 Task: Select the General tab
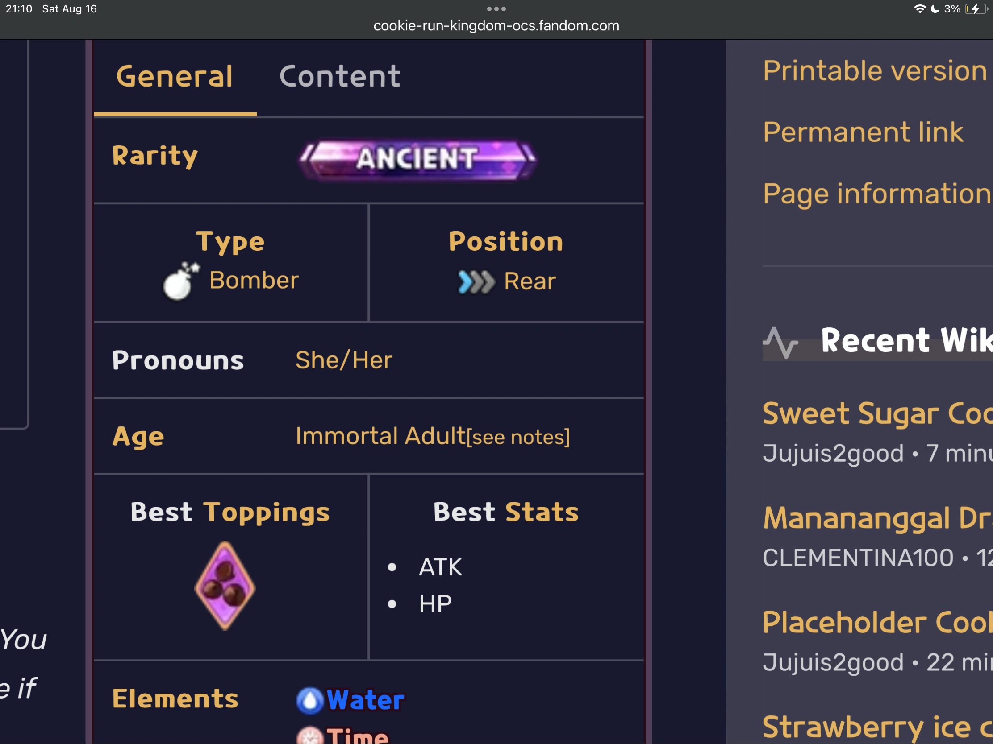(x=175, y=76)
